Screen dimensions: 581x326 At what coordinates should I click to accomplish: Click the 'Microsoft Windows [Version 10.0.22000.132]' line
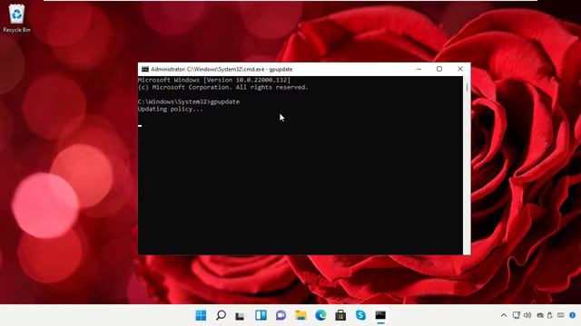click(214, 80)
